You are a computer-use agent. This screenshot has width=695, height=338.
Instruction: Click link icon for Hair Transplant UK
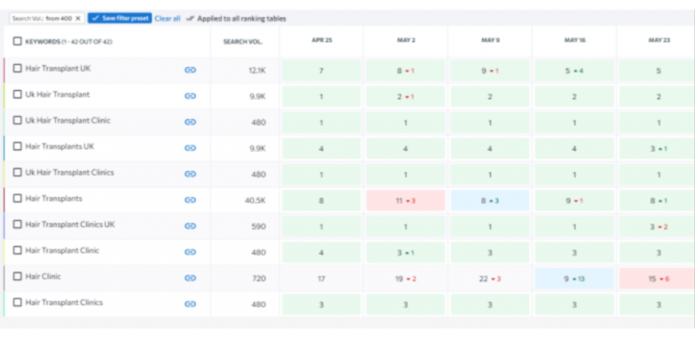(x=190, y=70)
